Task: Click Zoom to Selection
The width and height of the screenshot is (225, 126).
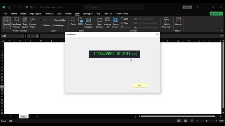Action: pyautogui.click(x=88, y=22)
